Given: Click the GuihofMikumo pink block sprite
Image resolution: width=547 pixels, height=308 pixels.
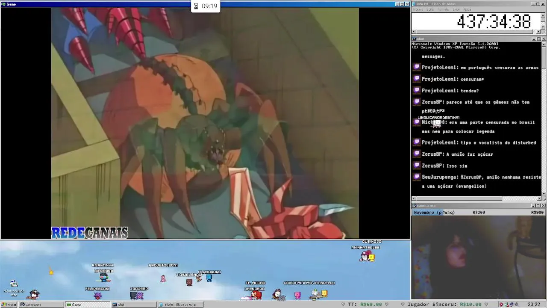Looking at the screenshot, I should point(297,295).
